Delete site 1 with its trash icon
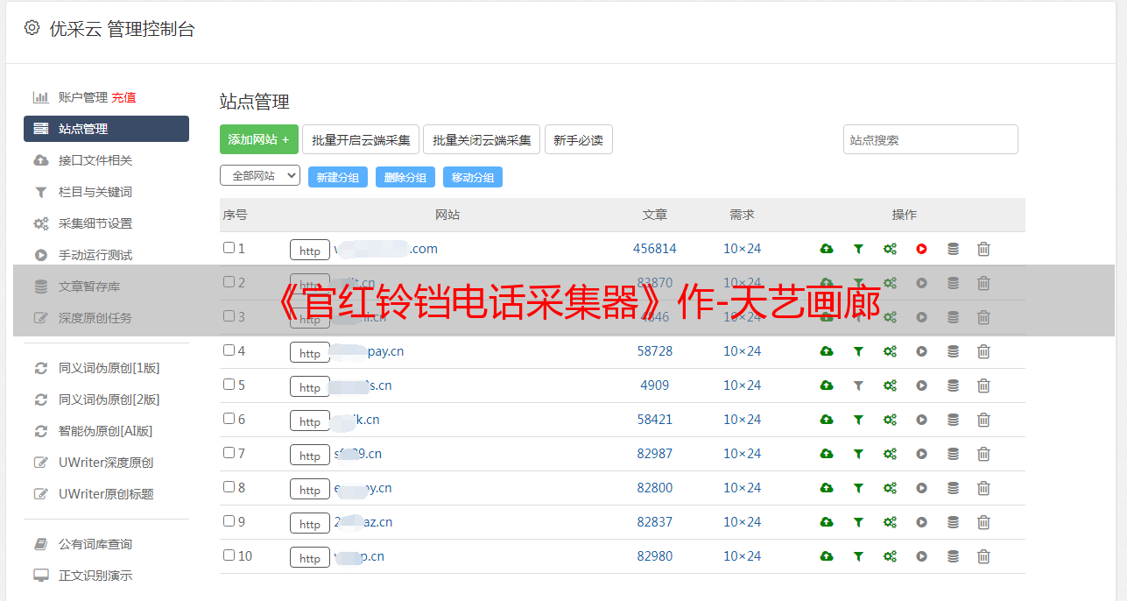The width and height of the screenshot is (1127, 601). click(x=983, y=249)
